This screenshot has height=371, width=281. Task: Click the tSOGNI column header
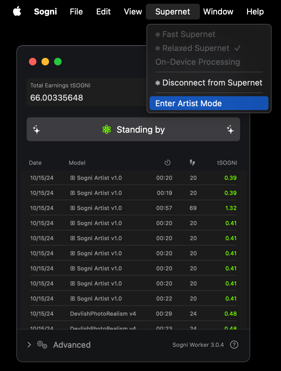tap(227, 163)
